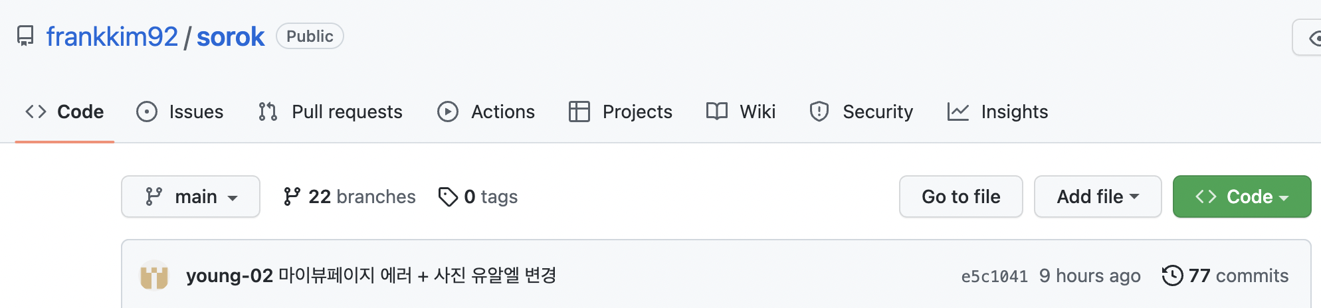
Task: Open the main branch dropdown
Action: pos(191,196)
